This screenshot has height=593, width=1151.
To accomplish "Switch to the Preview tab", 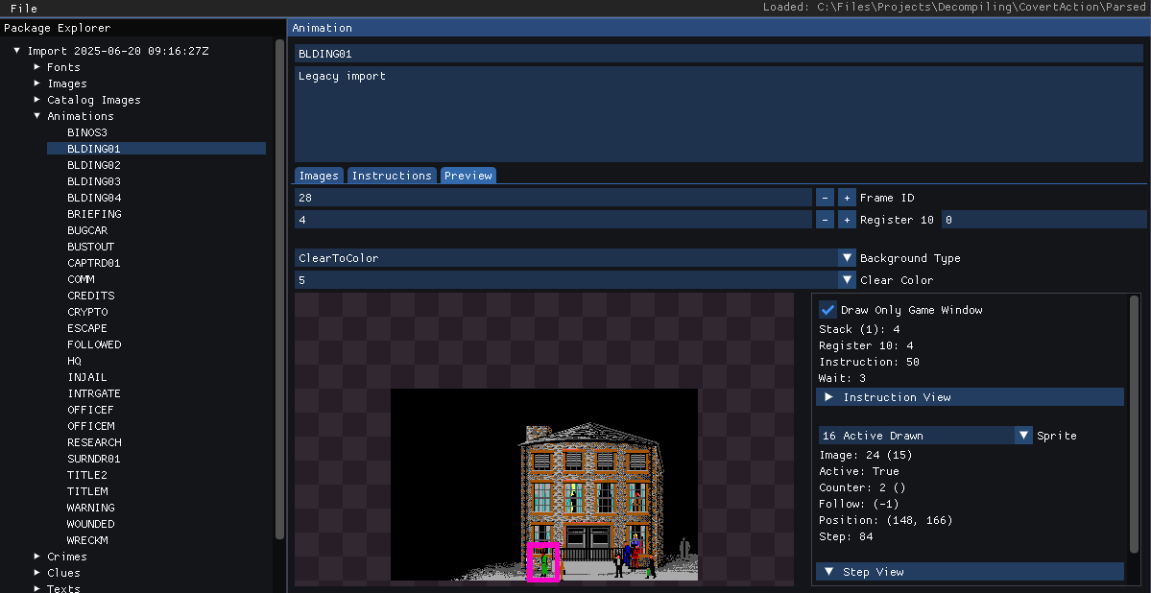I will 468,176.
